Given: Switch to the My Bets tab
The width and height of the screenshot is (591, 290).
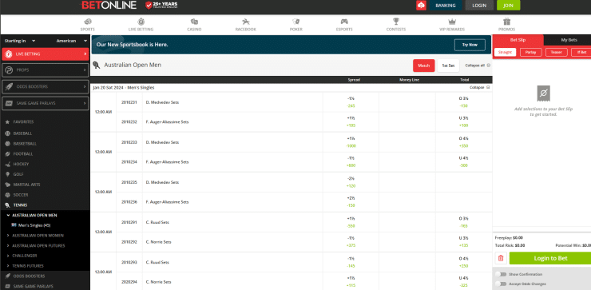Looking at the screenshot, I should (569, 40).
